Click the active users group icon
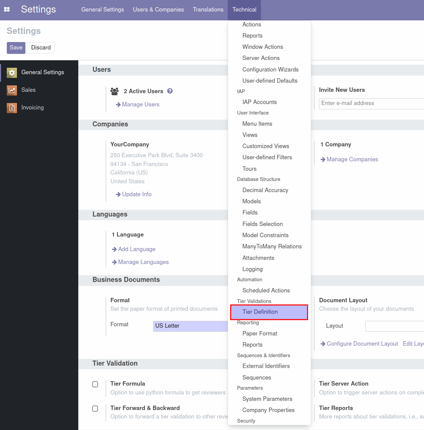 115,91
